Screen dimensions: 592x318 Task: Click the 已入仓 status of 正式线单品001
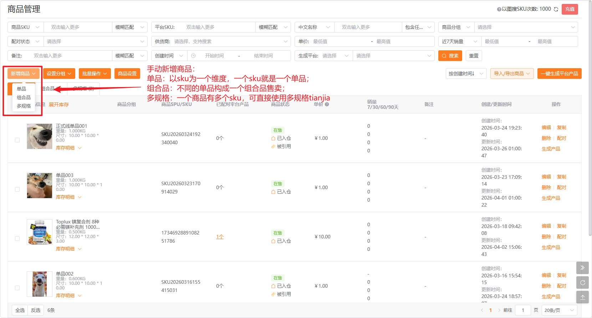click(281, 138)
